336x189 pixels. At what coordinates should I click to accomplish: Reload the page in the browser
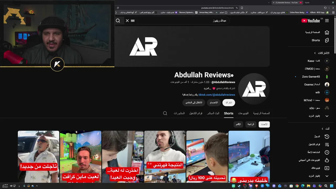coord(325,8)
